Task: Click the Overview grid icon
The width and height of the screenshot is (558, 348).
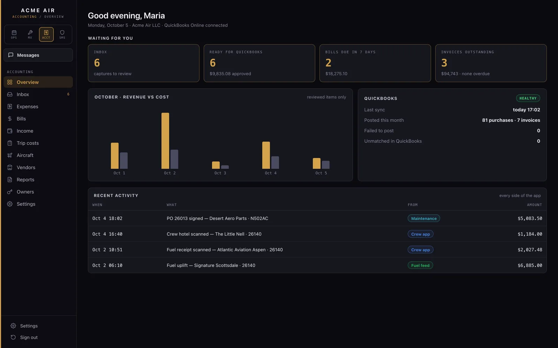Action: click(10, 82)
